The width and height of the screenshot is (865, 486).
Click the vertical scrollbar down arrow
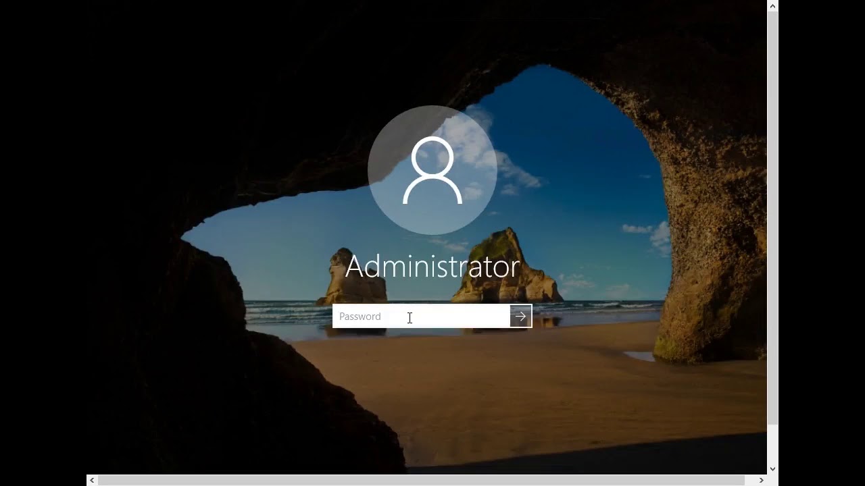[772, 468]
